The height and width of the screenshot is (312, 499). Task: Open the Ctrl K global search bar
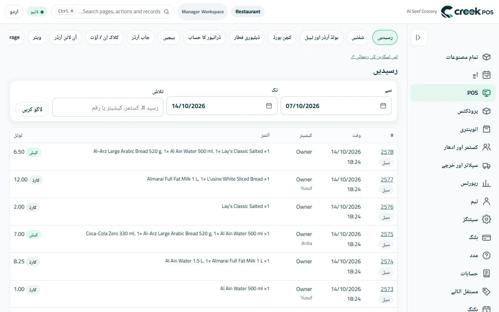(113, 12)
